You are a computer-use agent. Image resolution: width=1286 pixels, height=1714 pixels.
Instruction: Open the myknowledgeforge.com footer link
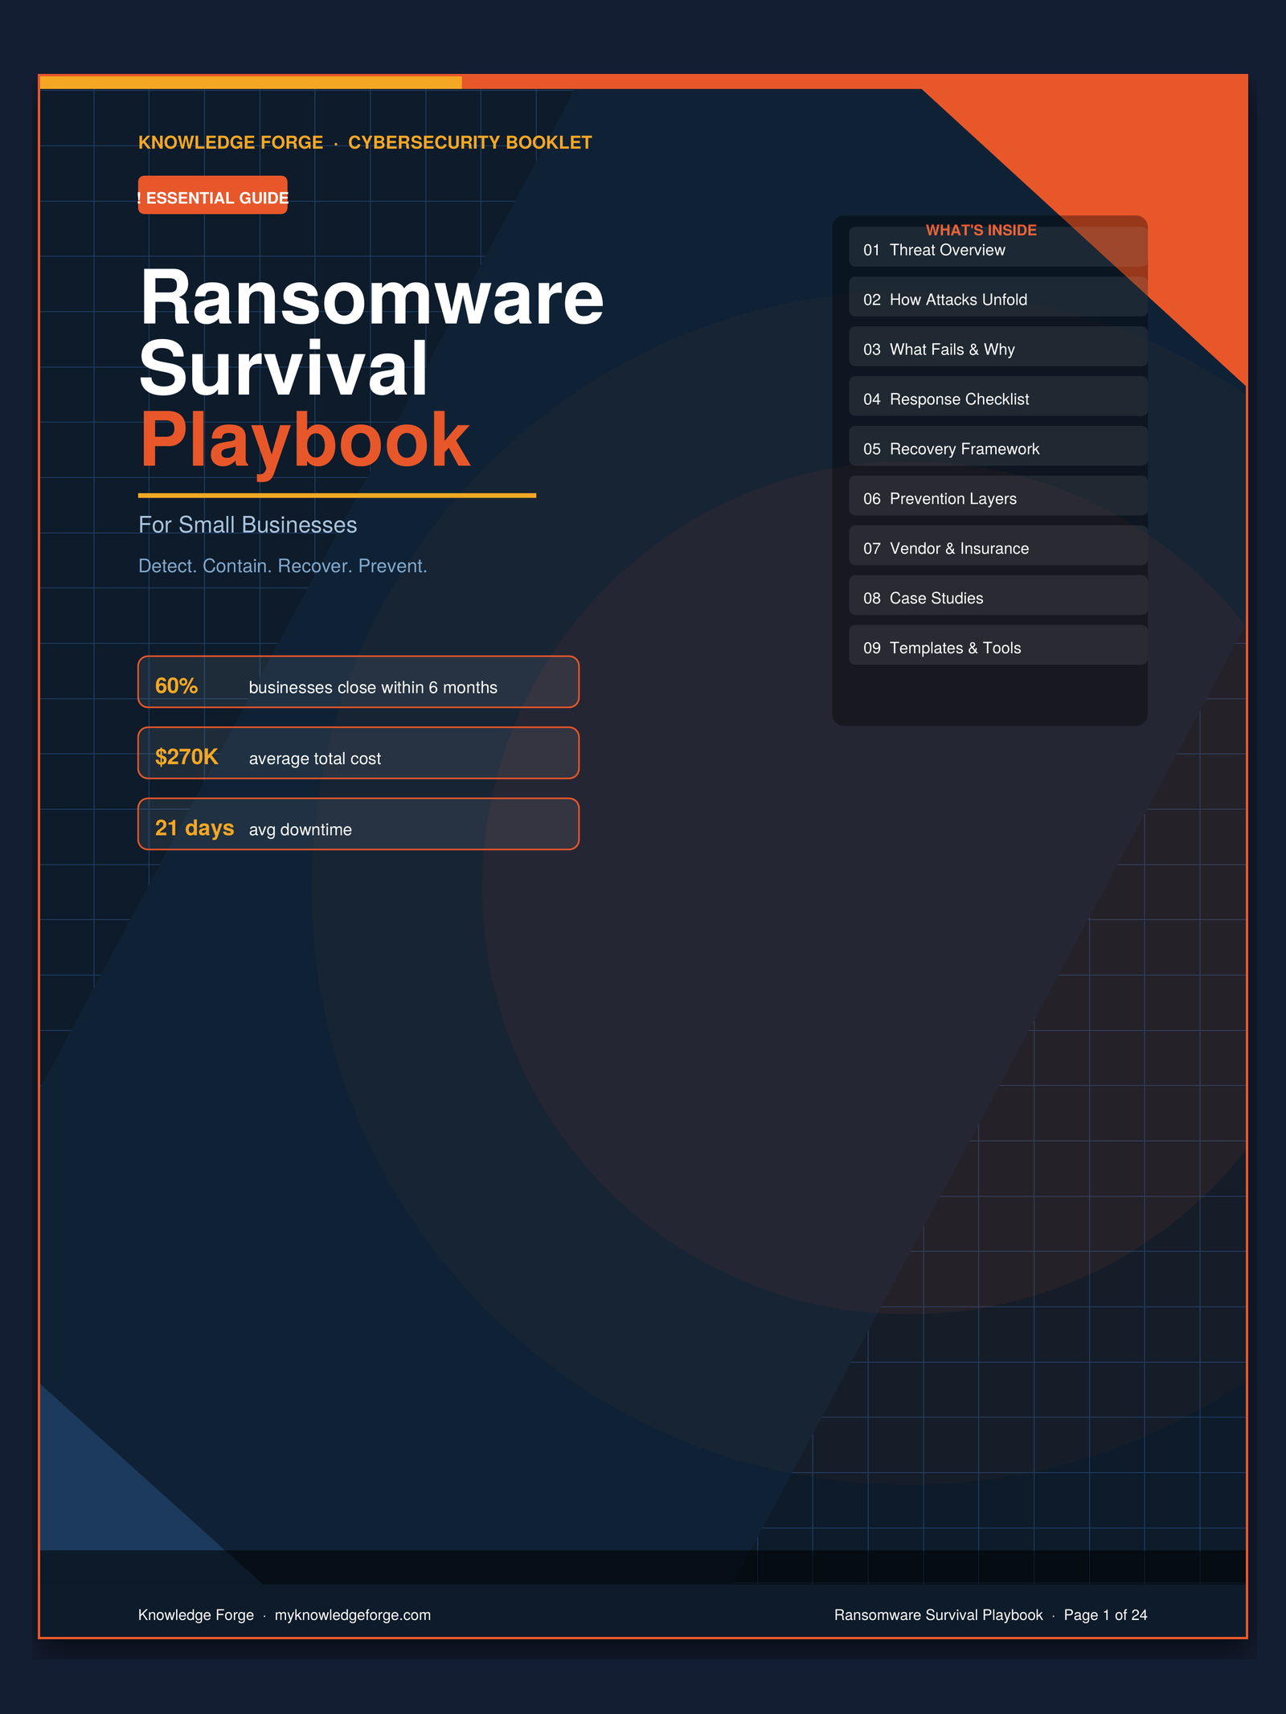pos(353,1615)
